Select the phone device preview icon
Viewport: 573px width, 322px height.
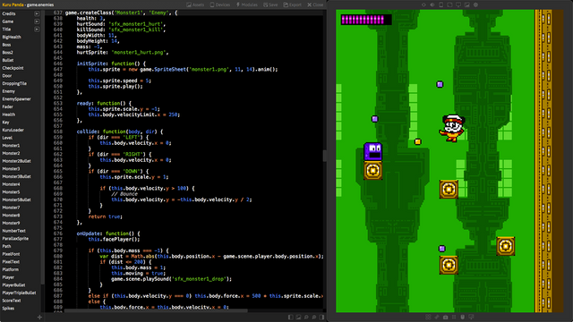441,4
